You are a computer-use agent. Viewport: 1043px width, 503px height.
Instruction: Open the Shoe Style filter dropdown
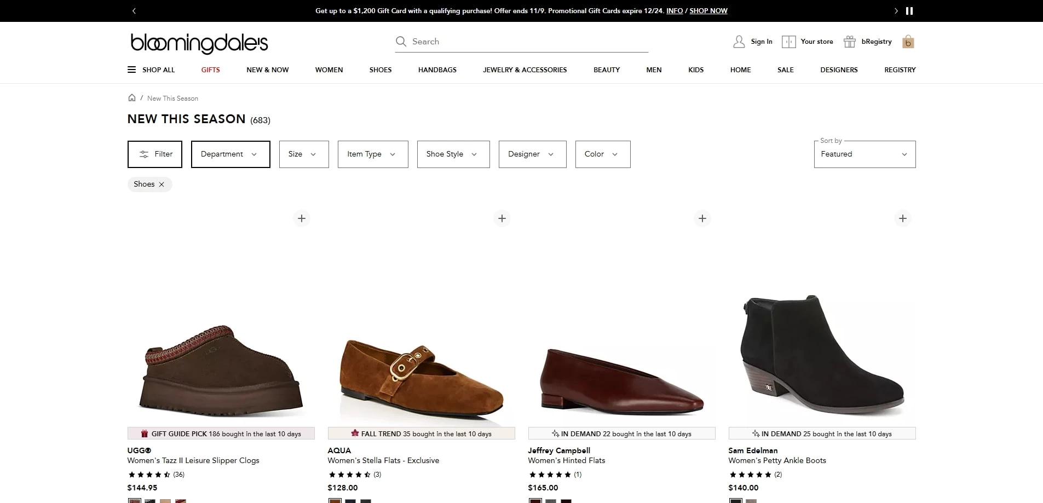coord(453,154)
